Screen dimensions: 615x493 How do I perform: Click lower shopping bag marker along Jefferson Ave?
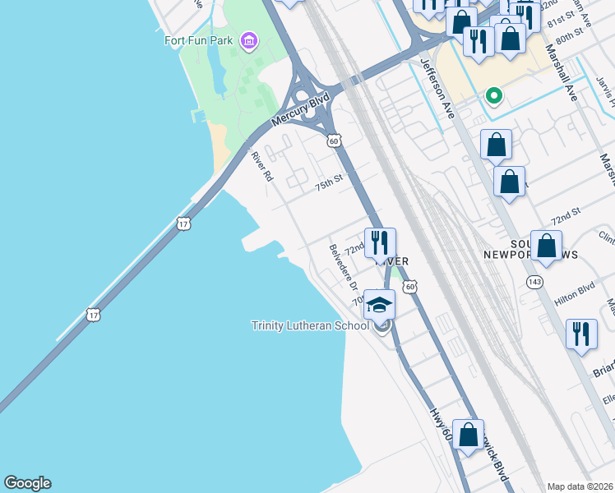[509, 185]
